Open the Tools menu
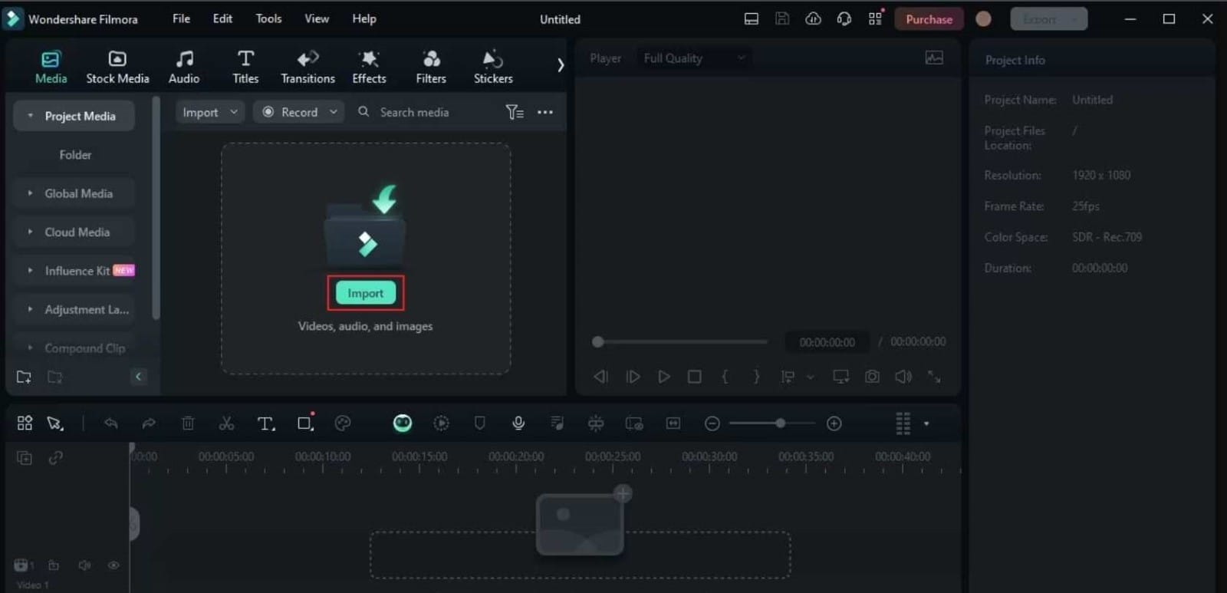Screen dimensions: 1227x593 tap(268, 18)
